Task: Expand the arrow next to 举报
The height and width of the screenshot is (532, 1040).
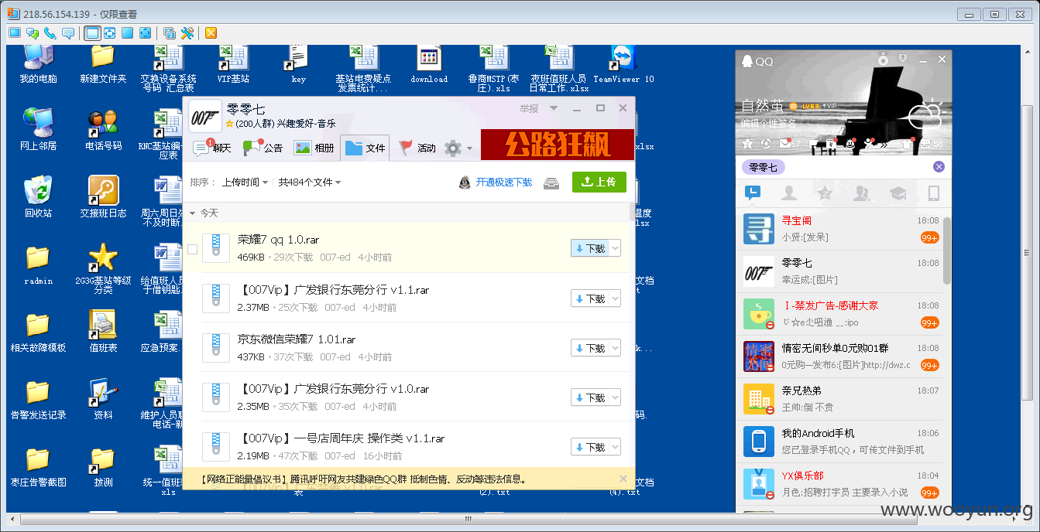Action: pos(554,109)
